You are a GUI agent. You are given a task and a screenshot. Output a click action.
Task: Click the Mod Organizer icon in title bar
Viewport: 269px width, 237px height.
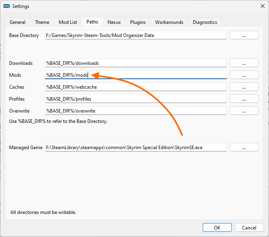pos(6,6)
